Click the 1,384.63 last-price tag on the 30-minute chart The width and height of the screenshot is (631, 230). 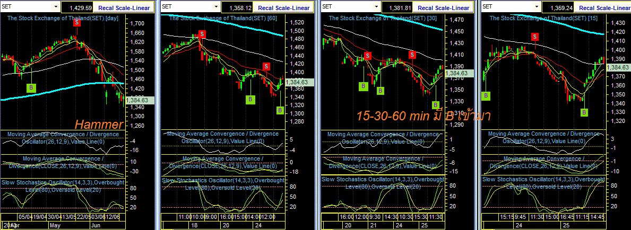pos(459,73)
